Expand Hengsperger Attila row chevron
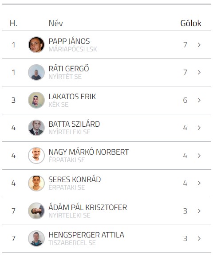 coord(199,238)
